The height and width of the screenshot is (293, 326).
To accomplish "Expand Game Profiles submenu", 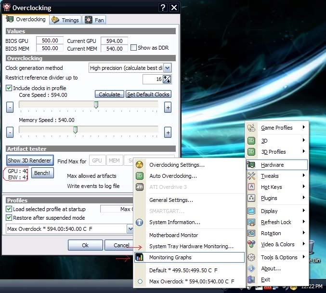I will (x=304, y=127).
